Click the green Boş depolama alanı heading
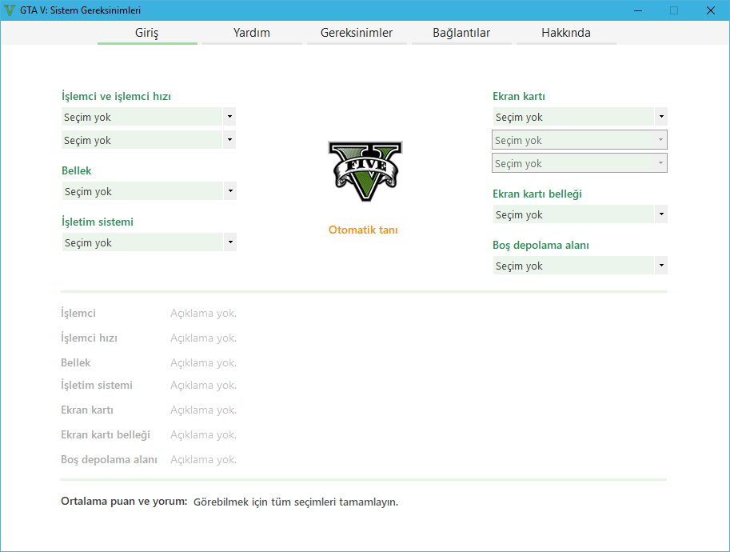 click(541, 246)
